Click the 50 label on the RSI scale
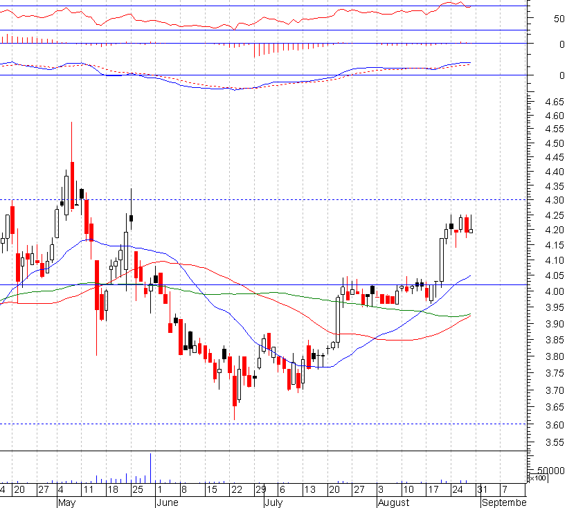This screenshot has height=508, width=567. [x=559, y=19]
